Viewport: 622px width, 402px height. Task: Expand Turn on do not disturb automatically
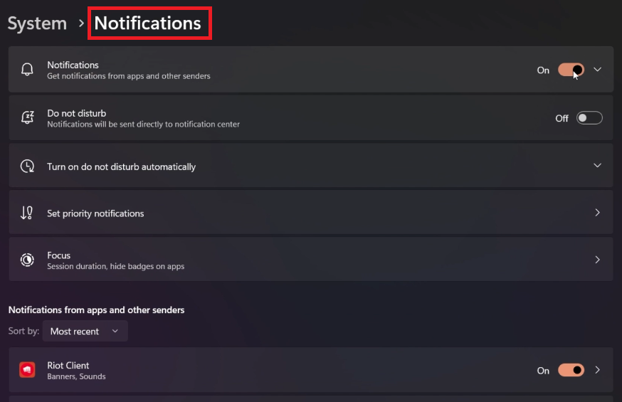click(598, 166)
